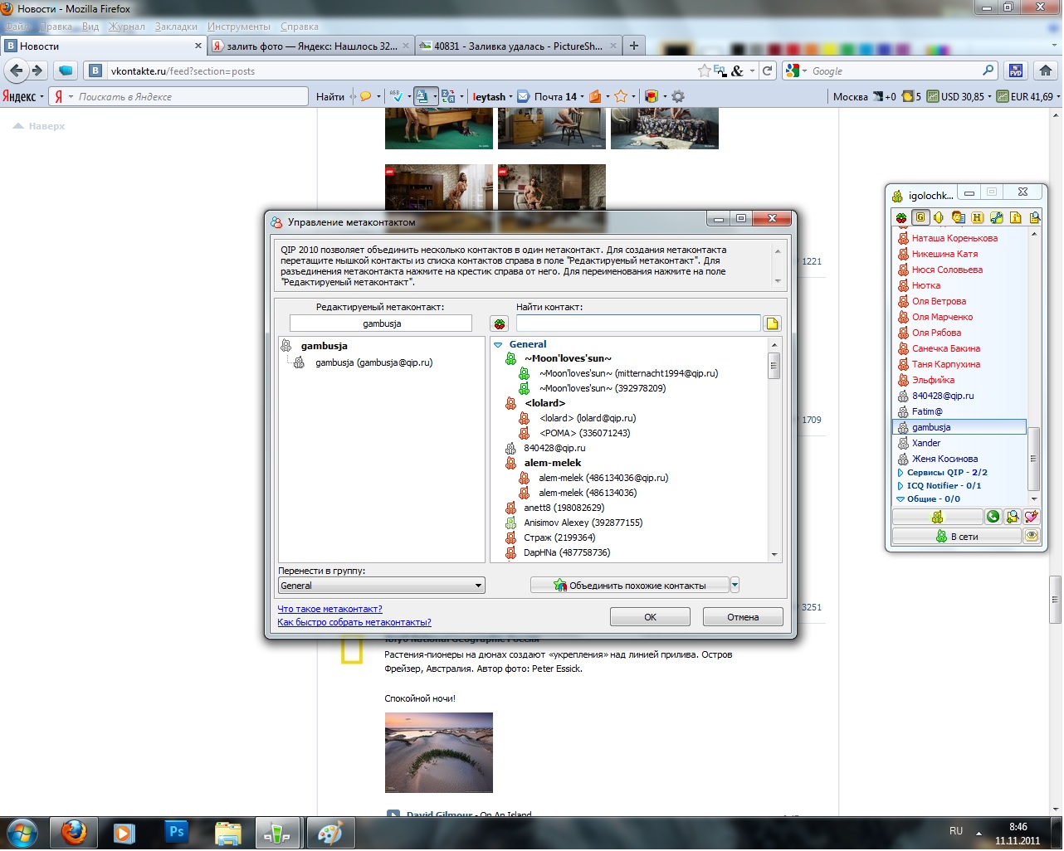Open the wrench settings icon in QIP toolbar
The height and width of the screenshot is (851, 1064).
[x=997, y=217]
